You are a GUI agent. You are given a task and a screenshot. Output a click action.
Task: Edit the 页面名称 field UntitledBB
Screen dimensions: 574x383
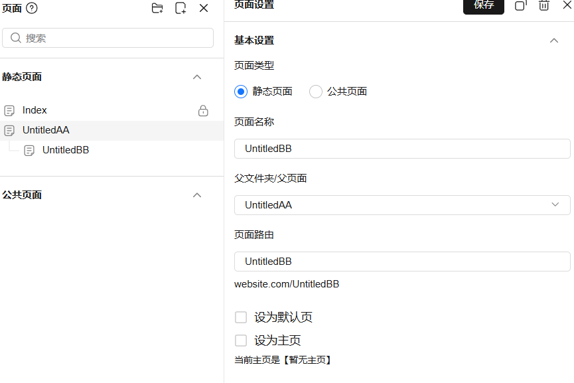[x=402, y=149]
